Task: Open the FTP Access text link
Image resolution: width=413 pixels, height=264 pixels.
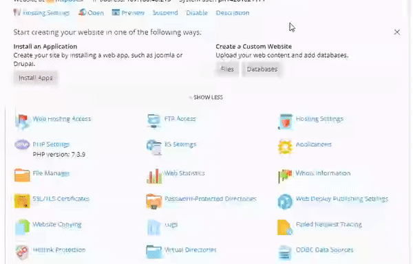Action: (x=180, y=119)
